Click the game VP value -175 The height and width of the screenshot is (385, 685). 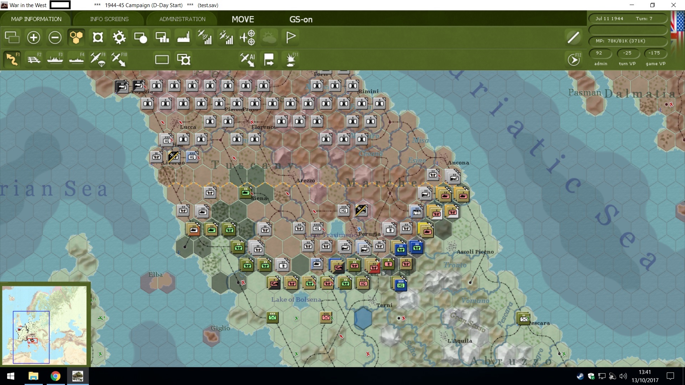click(x=655, y=53)
